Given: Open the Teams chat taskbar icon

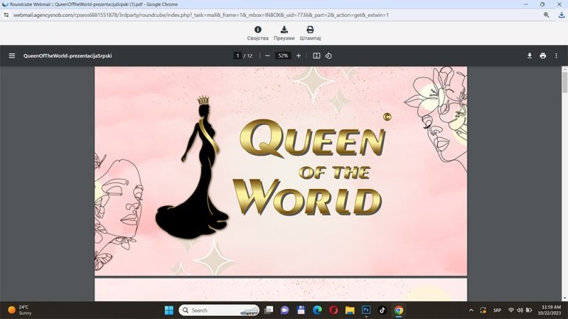Looking at the screenshot, I should 285,310.
